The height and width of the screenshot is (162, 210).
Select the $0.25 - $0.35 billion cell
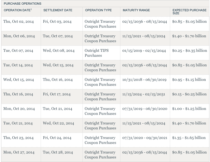[190, 50]
